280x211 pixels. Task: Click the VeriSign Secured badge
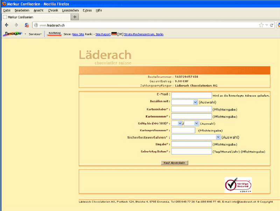(x=238, y=185)
